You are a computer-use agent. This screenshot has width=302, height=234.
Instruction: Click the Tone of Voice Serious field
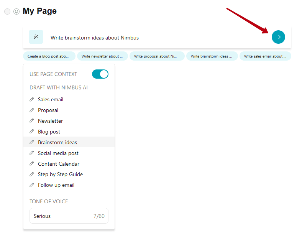(69, 216)
